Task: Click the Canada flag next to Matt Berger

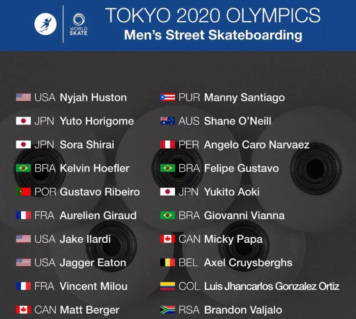Action: click(23, 310)
